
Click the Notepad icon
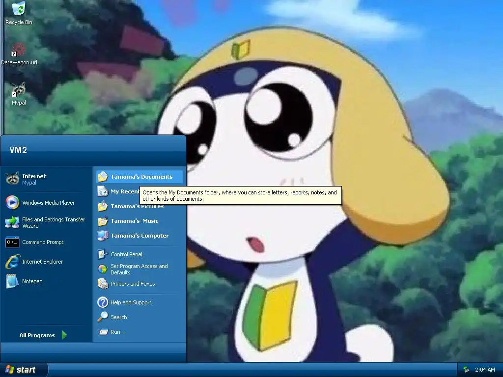click(12, 281)
